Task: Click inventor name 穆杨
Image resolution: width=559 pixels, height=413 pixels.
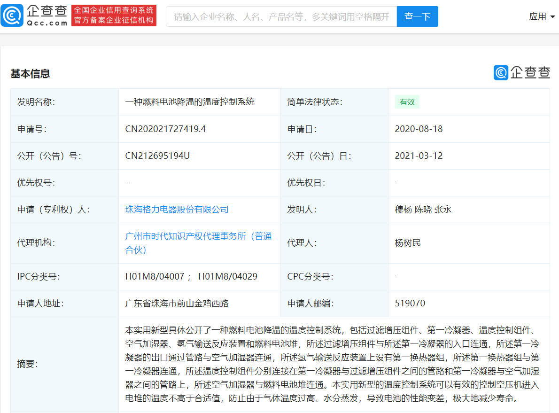Action: [403, 210]
